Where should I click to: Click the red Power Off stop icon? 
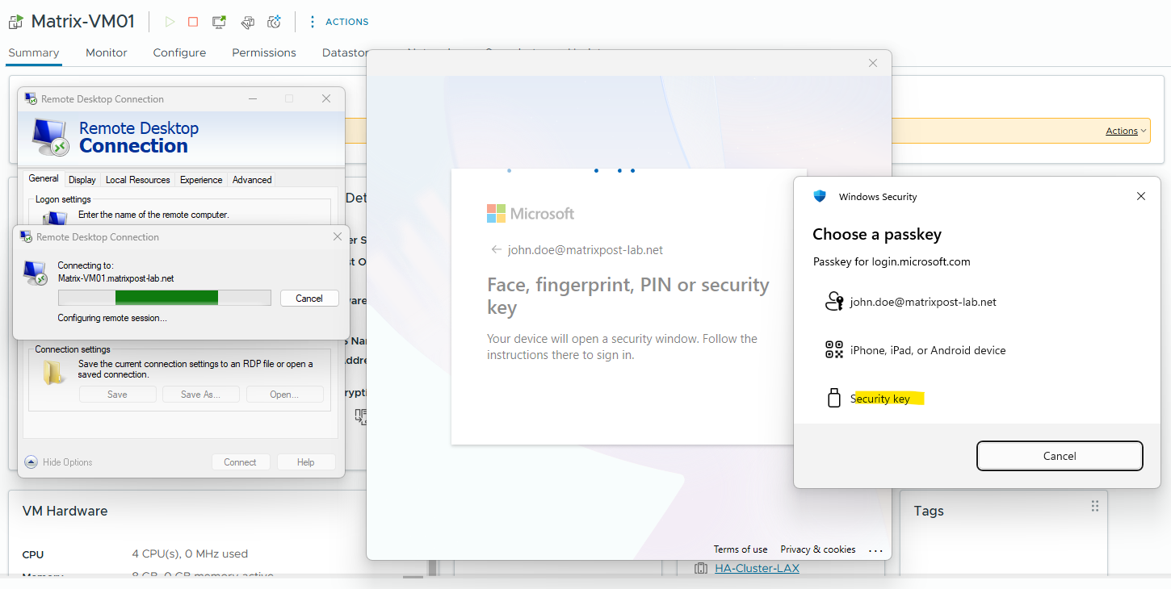193,22
